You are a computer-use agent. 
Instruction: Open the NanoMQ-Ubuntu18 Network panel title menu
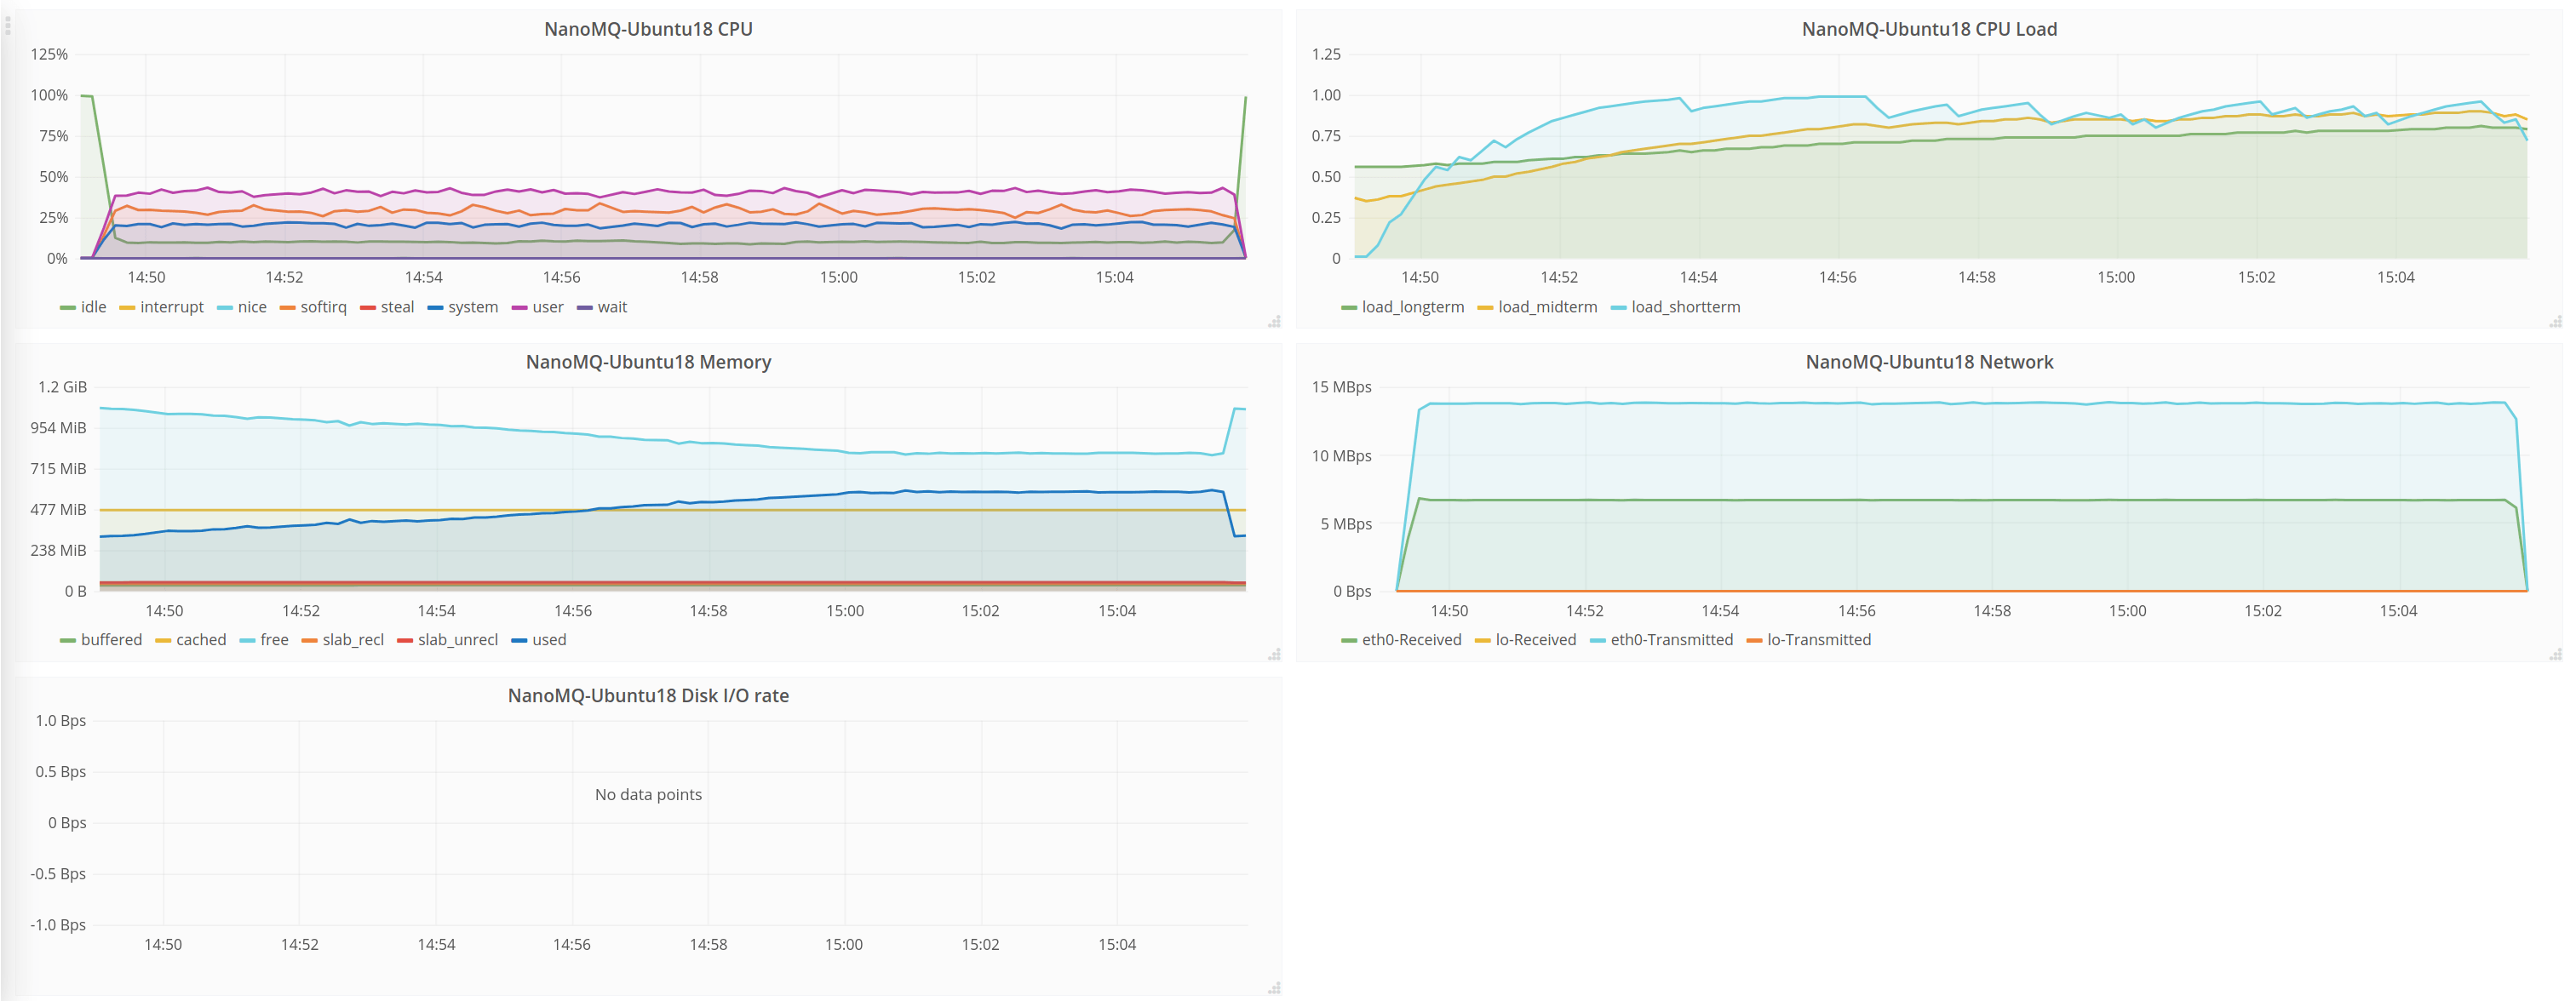pyautogui.click(x=1929, y=362)
